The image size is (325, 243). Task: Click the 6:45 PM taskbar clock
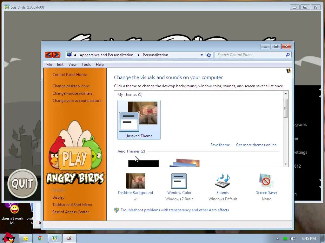[x=309, y=239]
